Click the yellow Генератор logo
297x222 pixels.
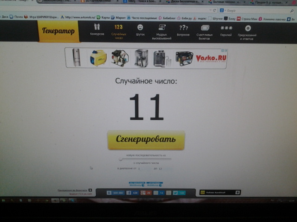pyautogui.click(x=59, y=31)
